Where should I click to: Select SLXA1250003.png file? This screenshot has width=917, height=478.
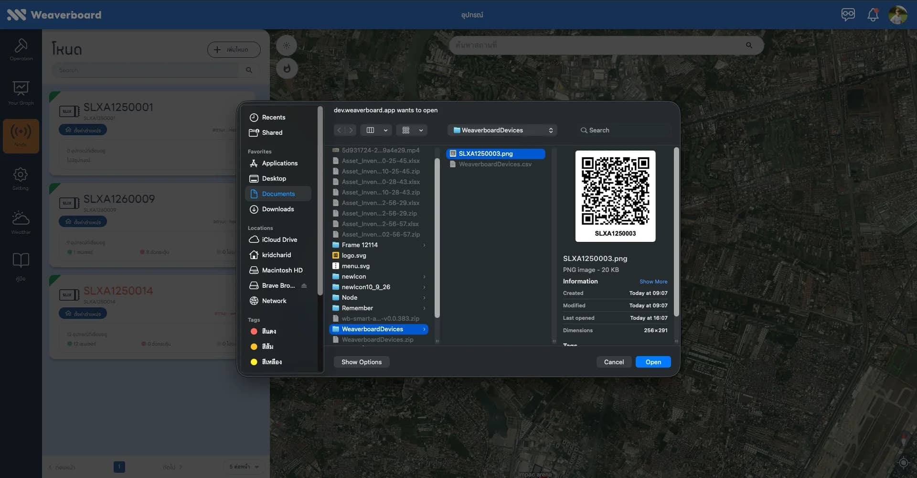tap(496, 153)
